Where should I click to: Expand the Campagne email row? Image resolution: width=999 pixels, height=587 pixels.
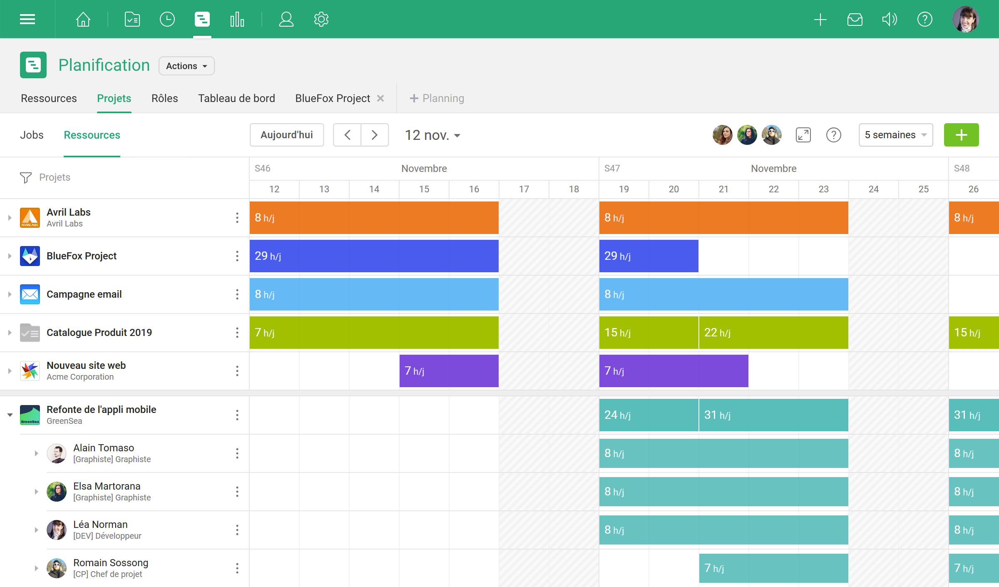10,294
